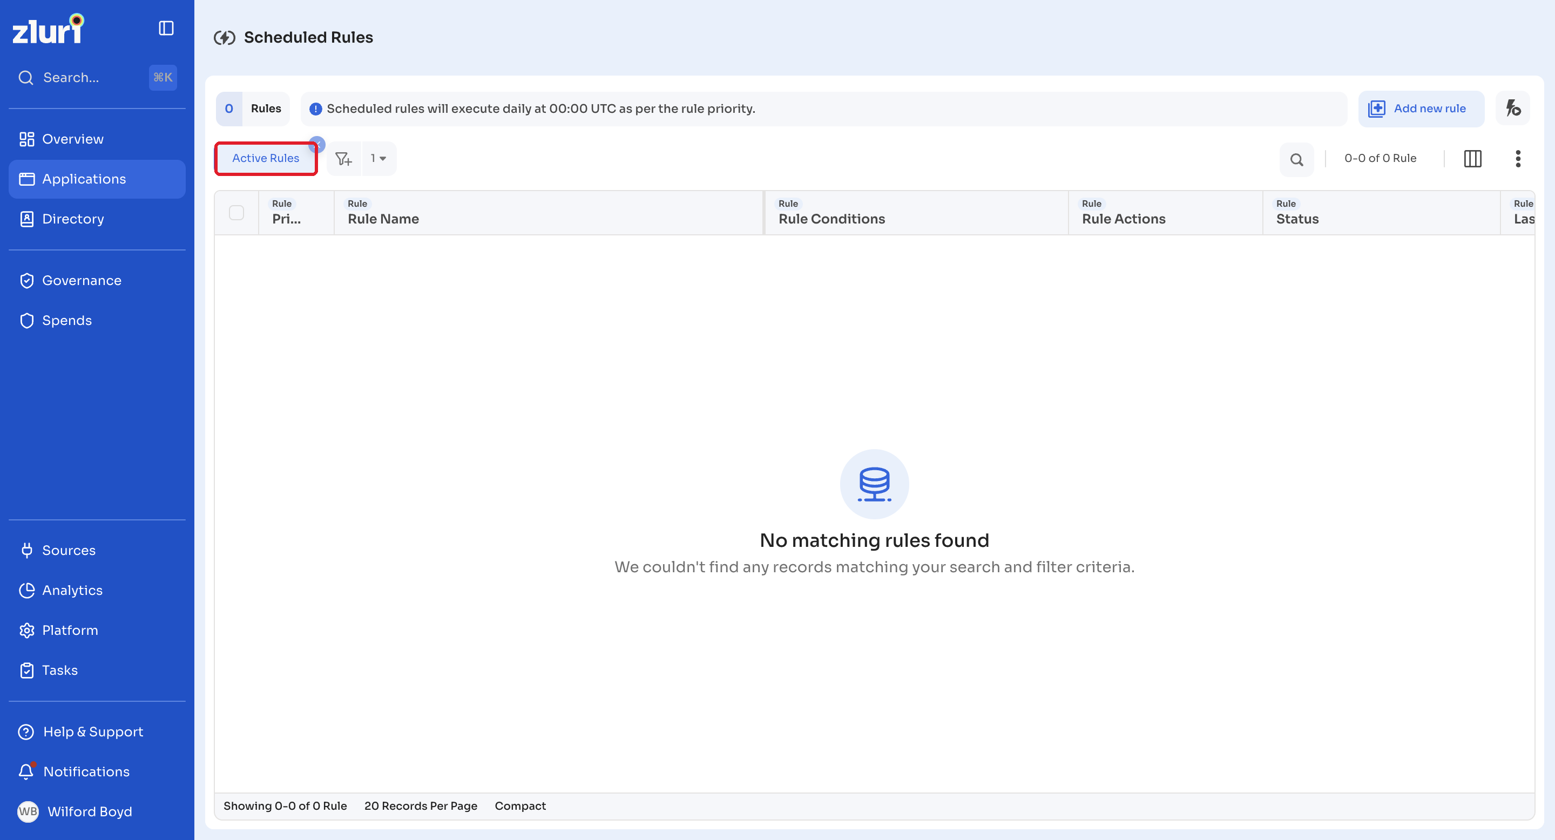This screenshot has width=1555, height=840.
Task: Open Analytics section
Action: tap(97, 590)
